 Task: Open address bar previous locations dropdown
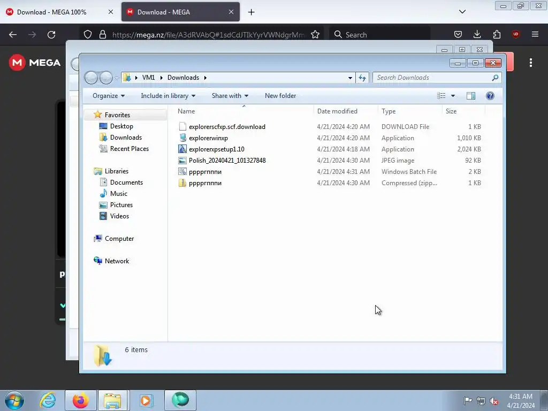(350, 78)
